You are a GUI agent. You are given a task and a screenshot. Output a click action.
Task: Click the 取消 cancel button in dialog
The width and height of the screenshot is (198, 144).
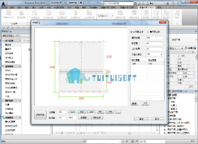pos(157,119)
